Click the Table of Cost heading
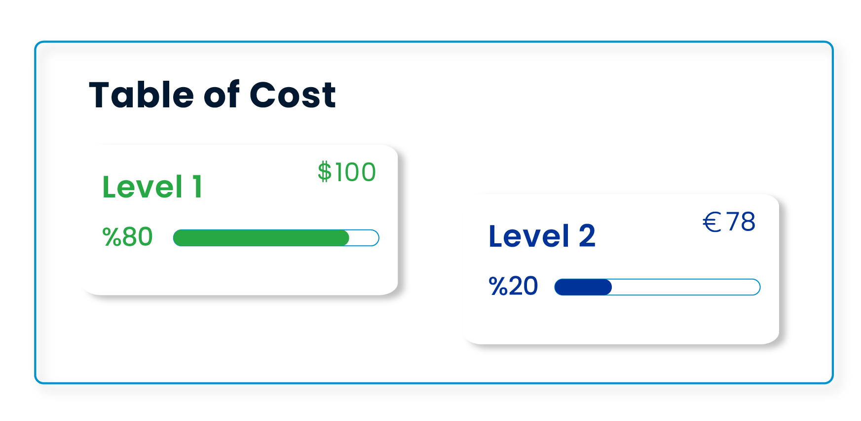861x421 pixels. [x=212, y=95]
